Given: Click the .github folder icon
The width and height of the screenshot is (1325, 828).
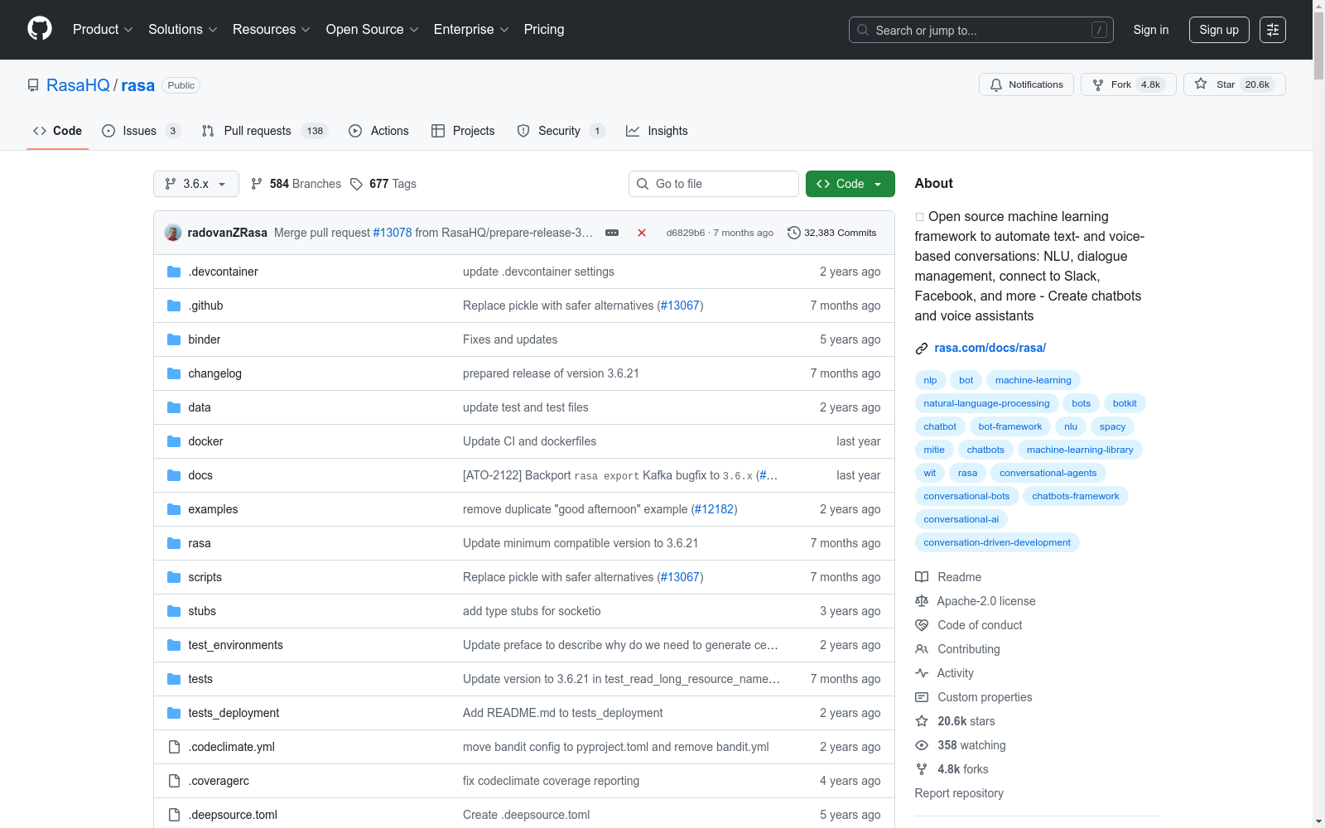Looking at the screenshot, I should click(174, 306).
